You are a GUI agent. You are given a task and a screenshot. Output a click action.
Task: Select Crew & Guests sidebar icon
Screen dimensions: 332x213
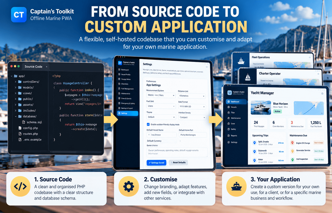(x=119, y=98)
